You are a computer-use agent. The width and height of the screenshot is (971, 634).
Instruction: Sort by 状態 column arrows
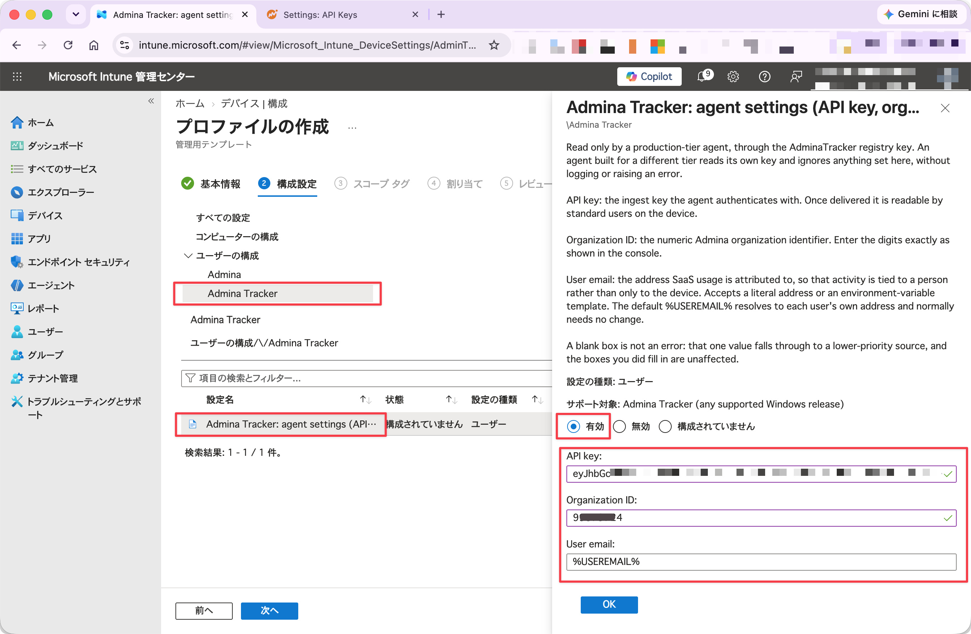click(451, 400)
